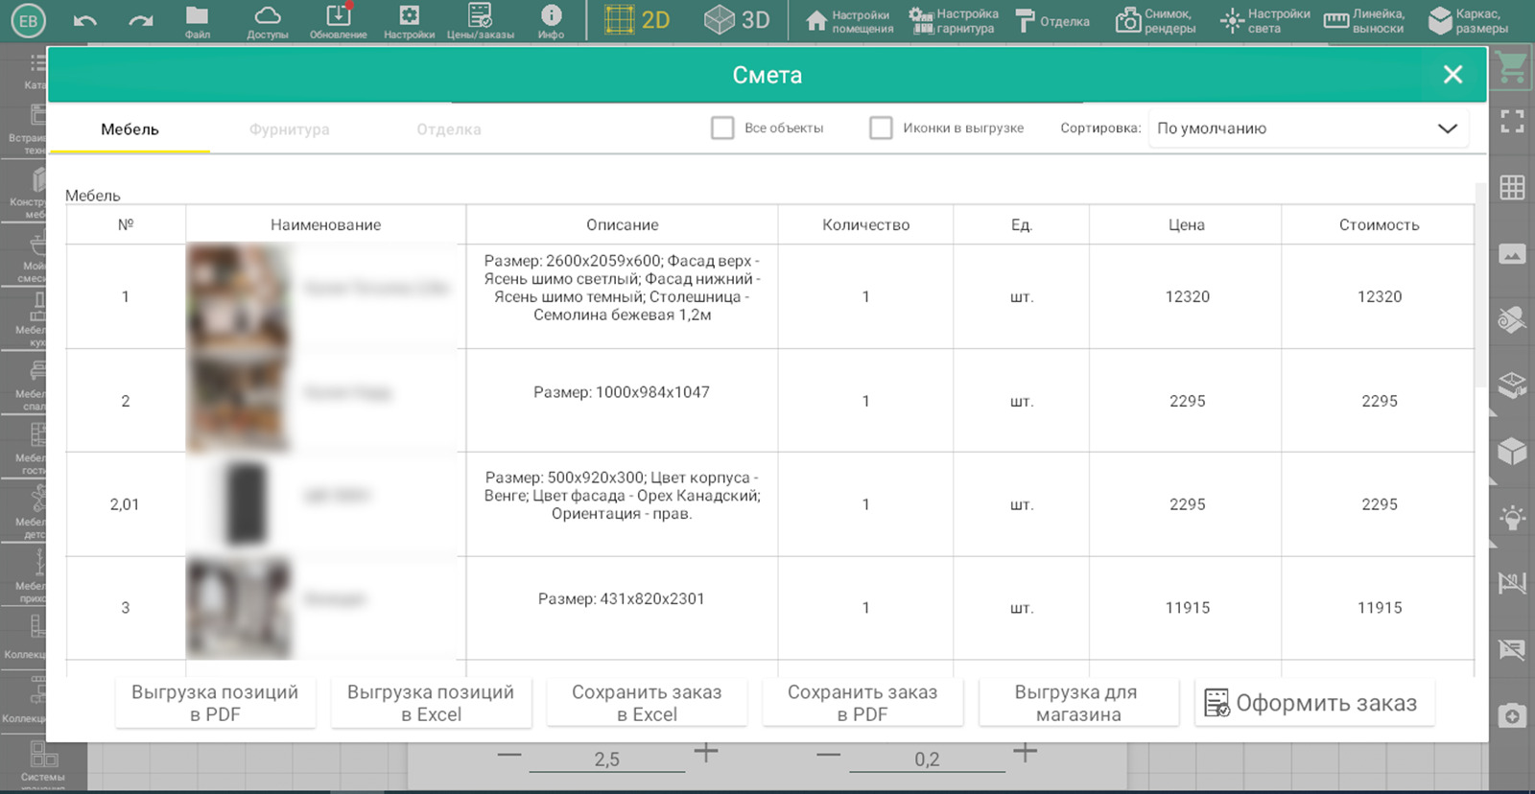Switch to the Фурнитура tab
Screen dimensions: 1535x794
coord(289,129)
